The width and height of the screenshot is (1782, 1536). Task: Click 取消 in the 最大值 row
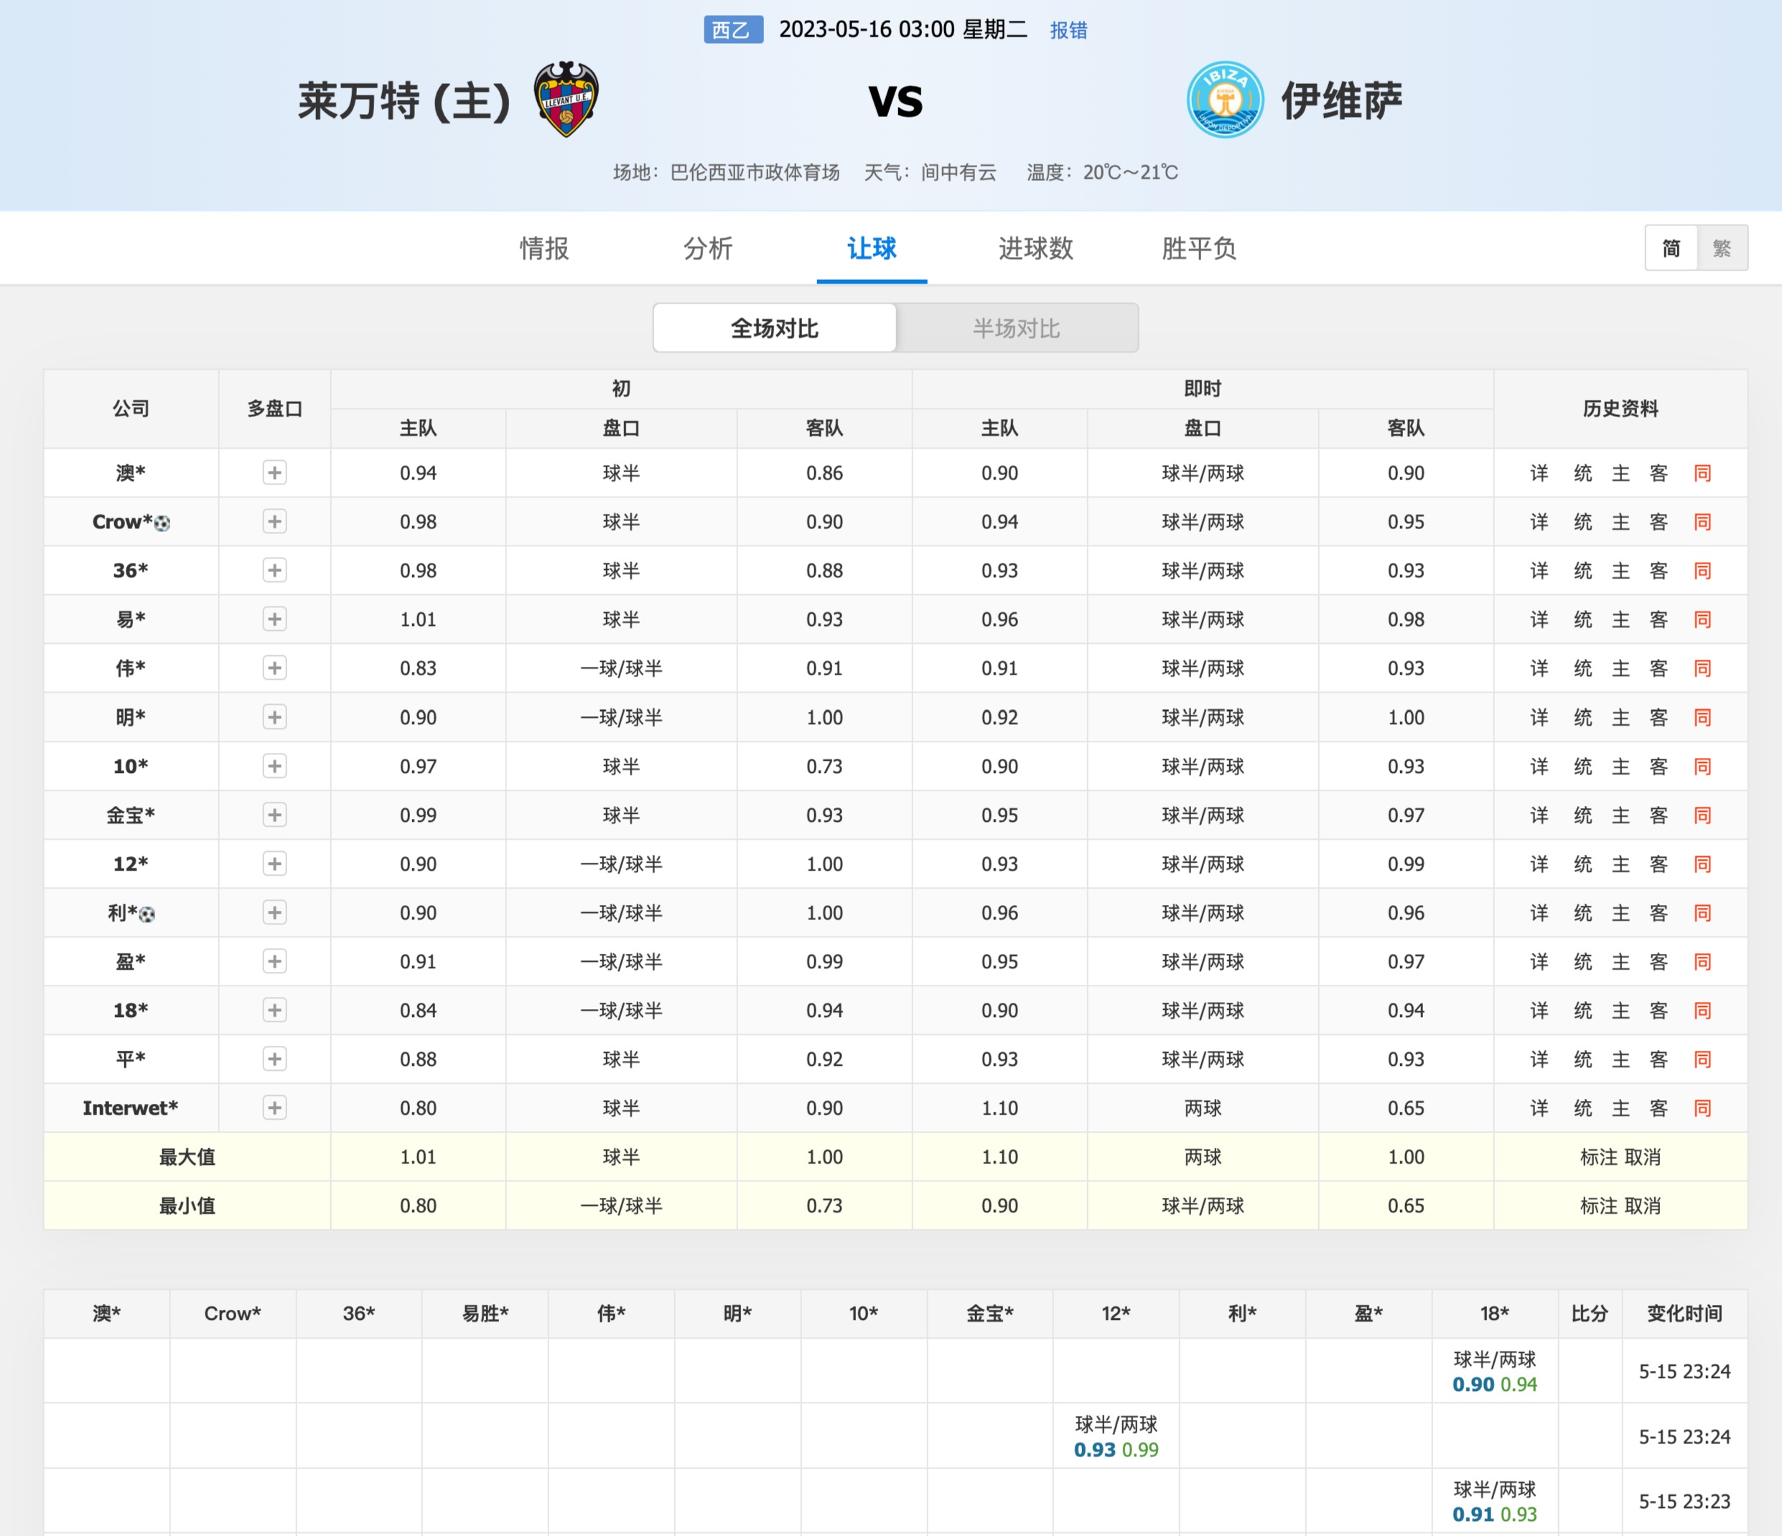pos(1642,1157)
